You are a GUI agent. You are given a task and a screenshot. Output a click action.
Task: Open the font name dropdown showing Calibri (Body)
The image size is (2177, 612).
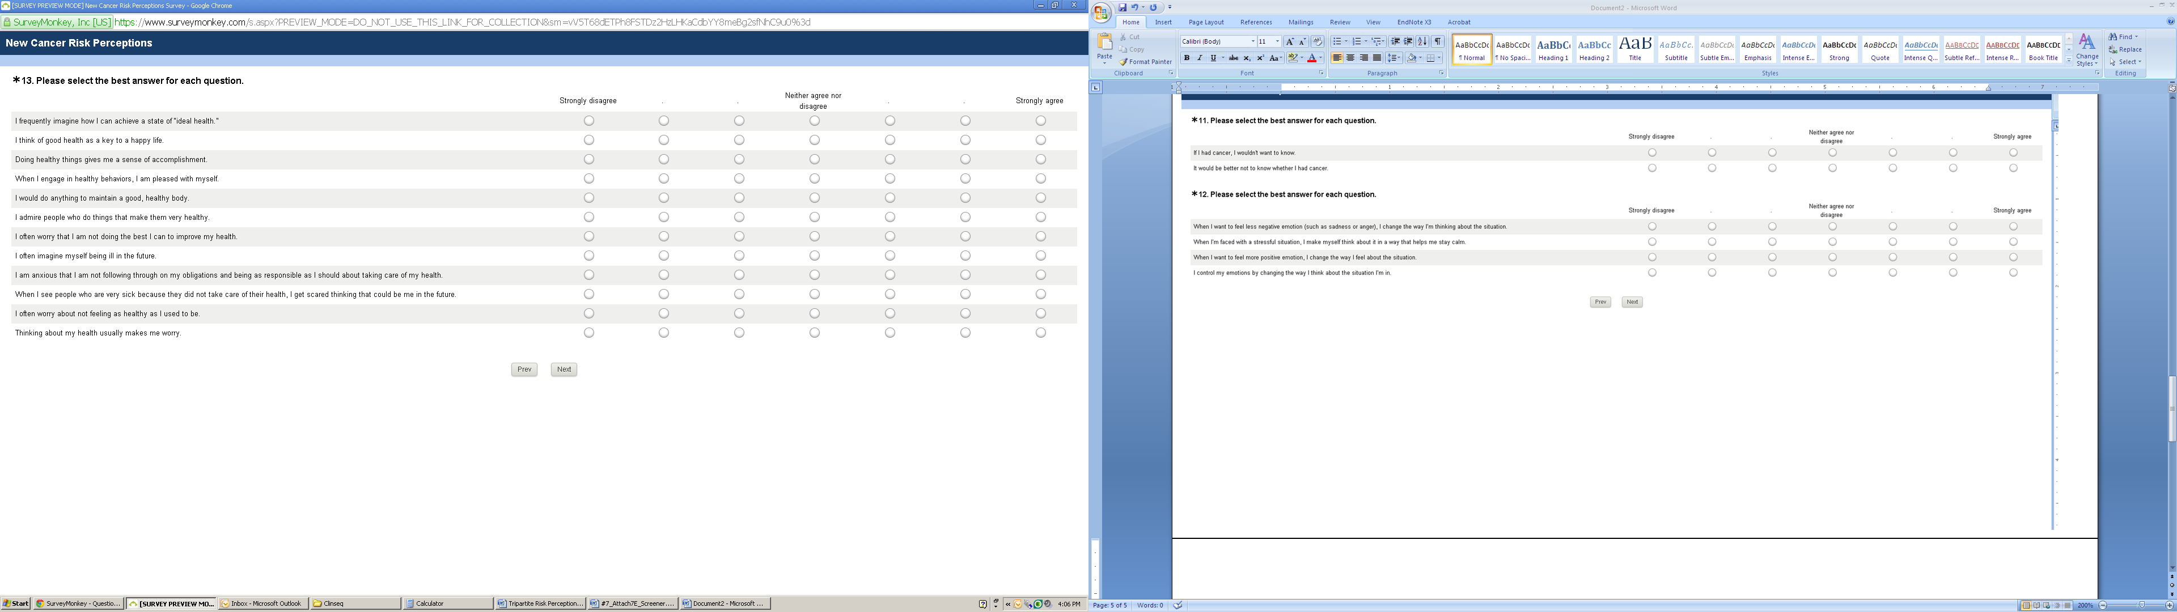click(x=1252, y=41)
